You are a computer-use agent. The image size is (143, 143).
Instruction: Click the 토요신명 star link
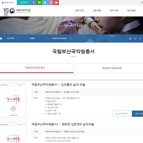[x=24, y=3]
